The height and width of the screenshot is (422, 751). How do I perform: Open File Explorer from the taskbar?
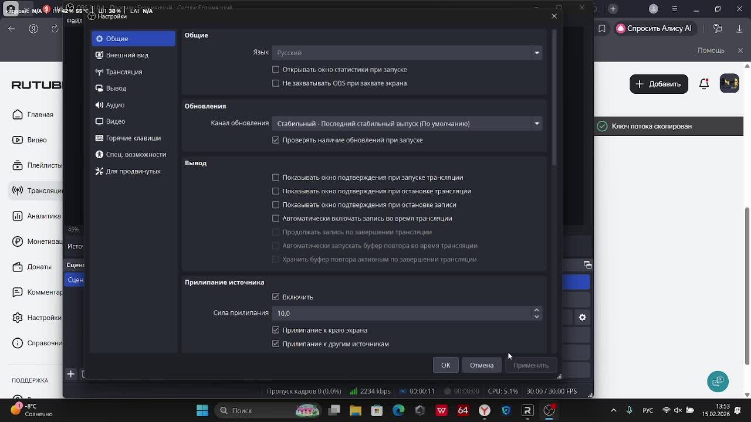(356, 410)
